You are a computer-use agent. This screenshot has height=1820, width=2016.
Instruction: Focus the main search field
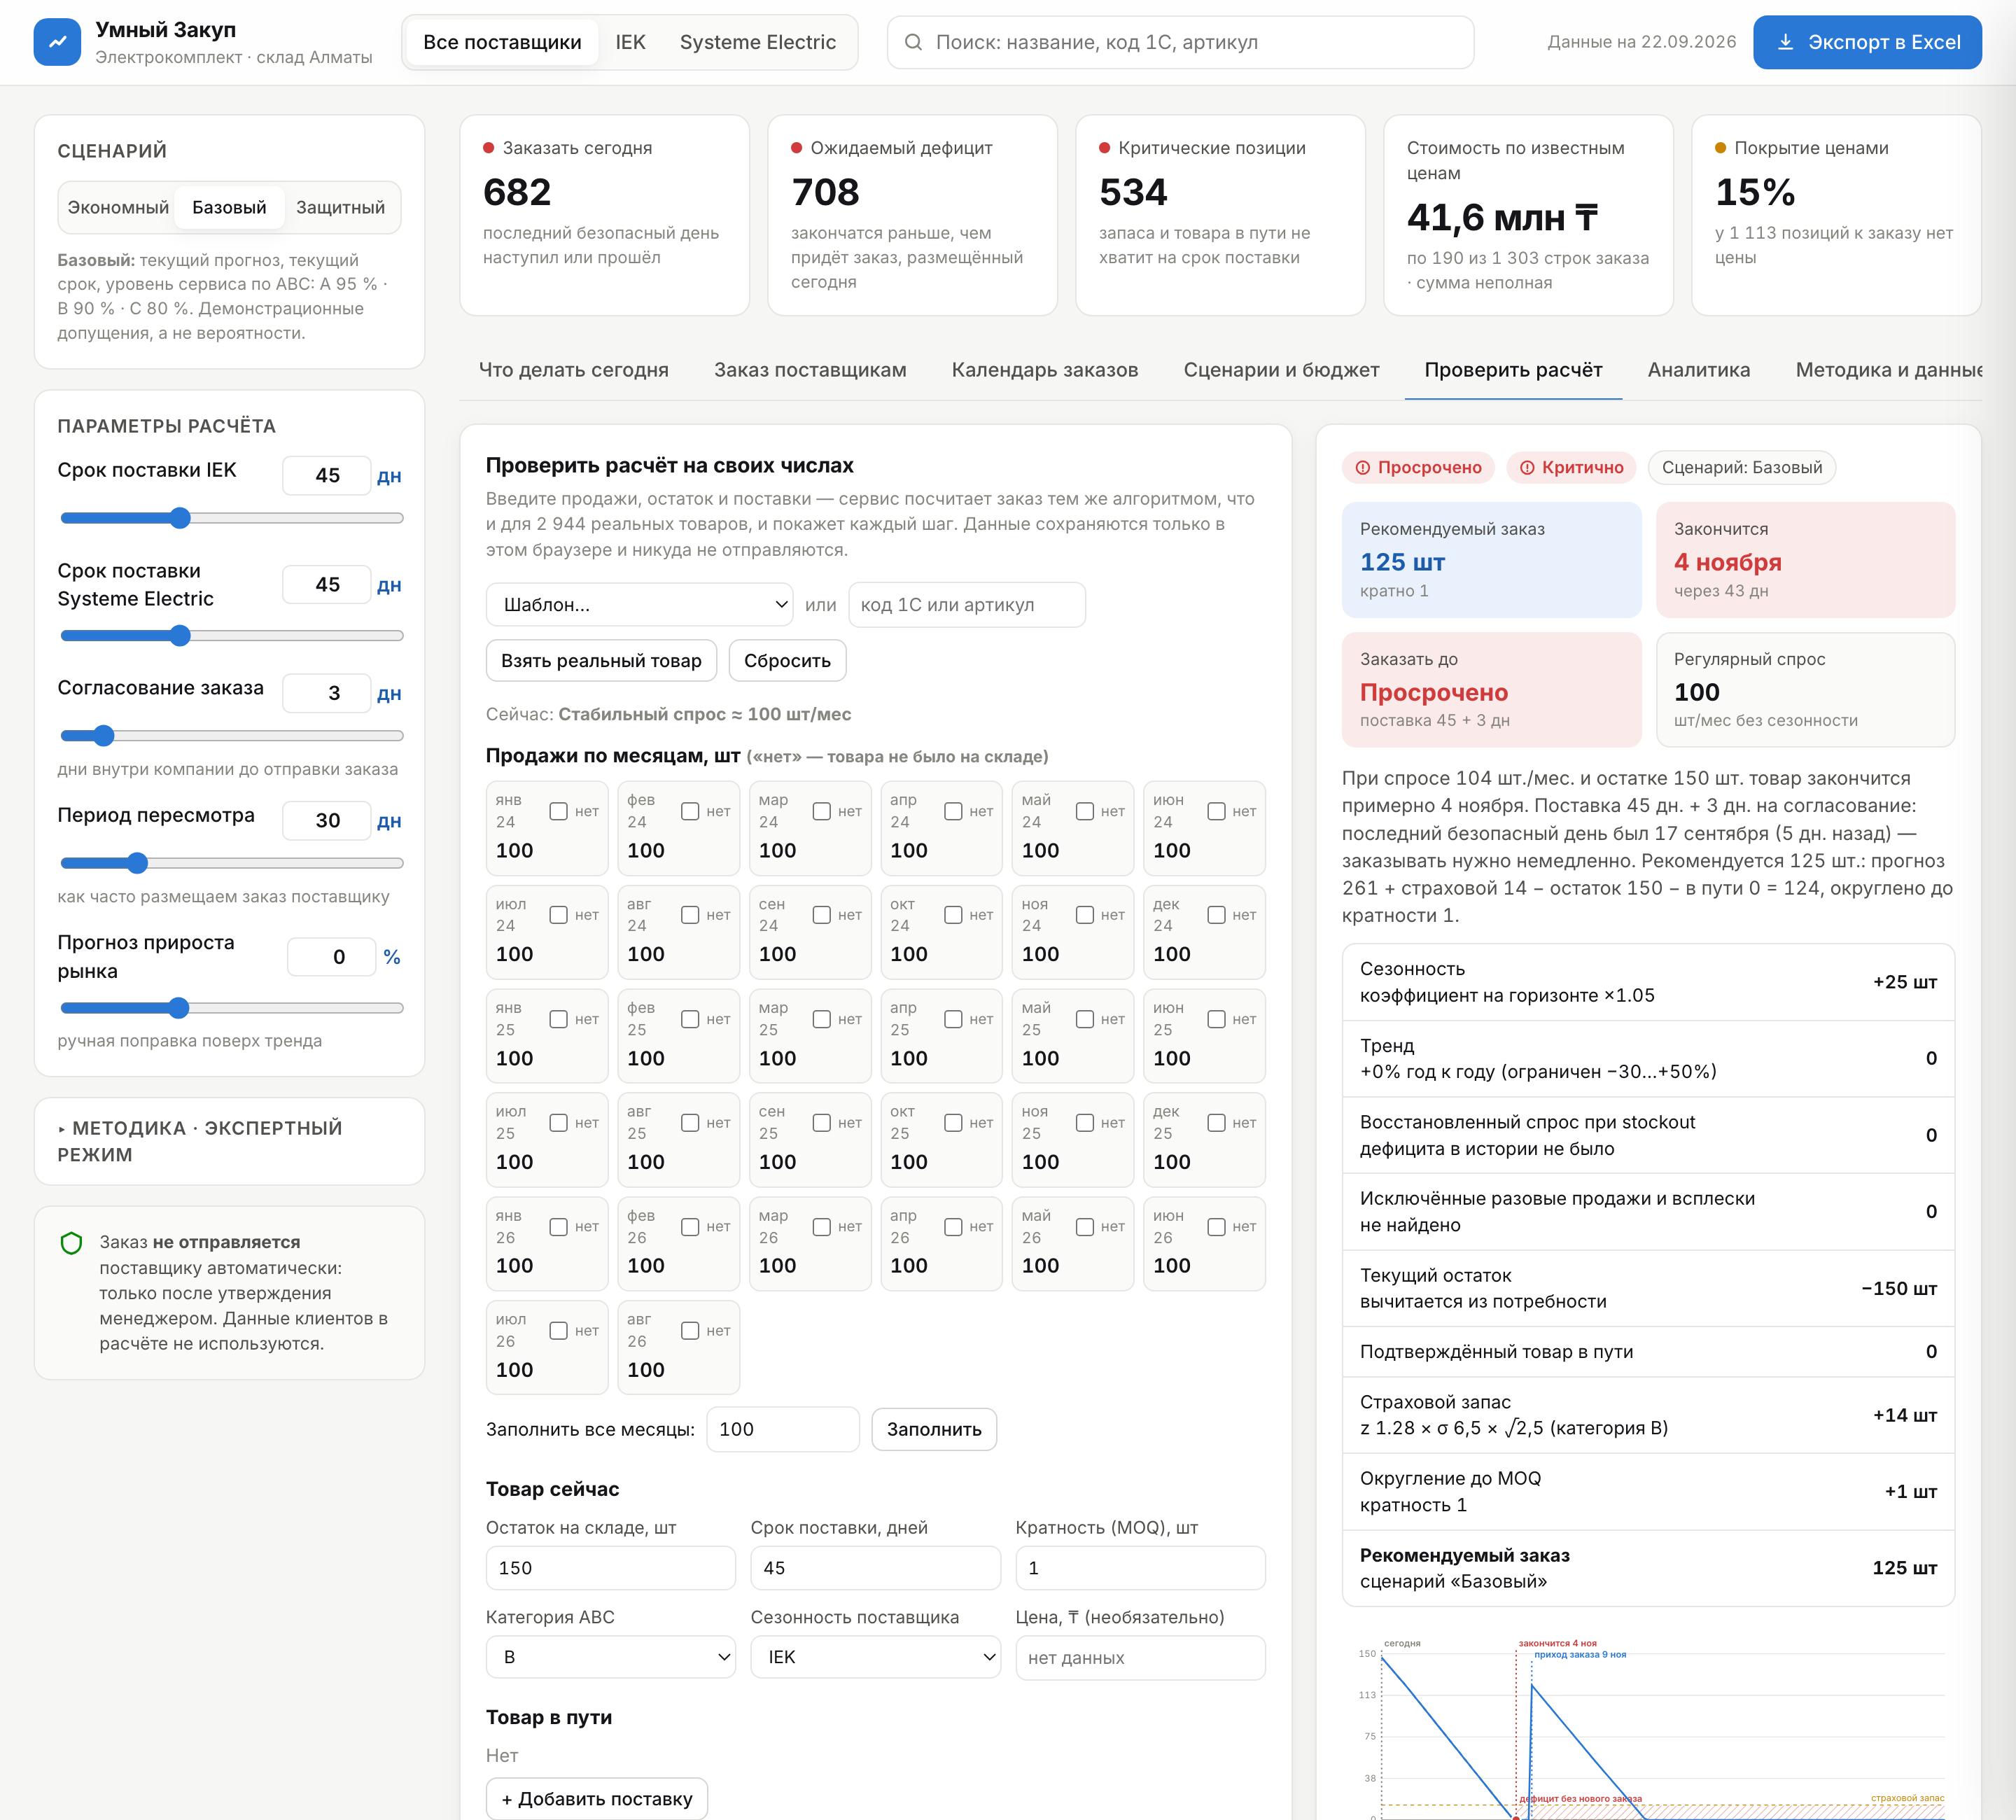point(1180,42)
